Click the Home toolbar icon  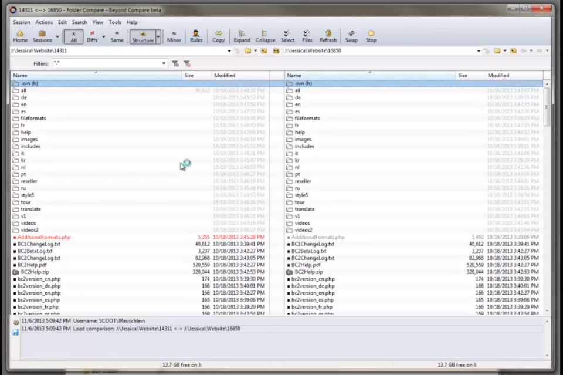[20, 35]
